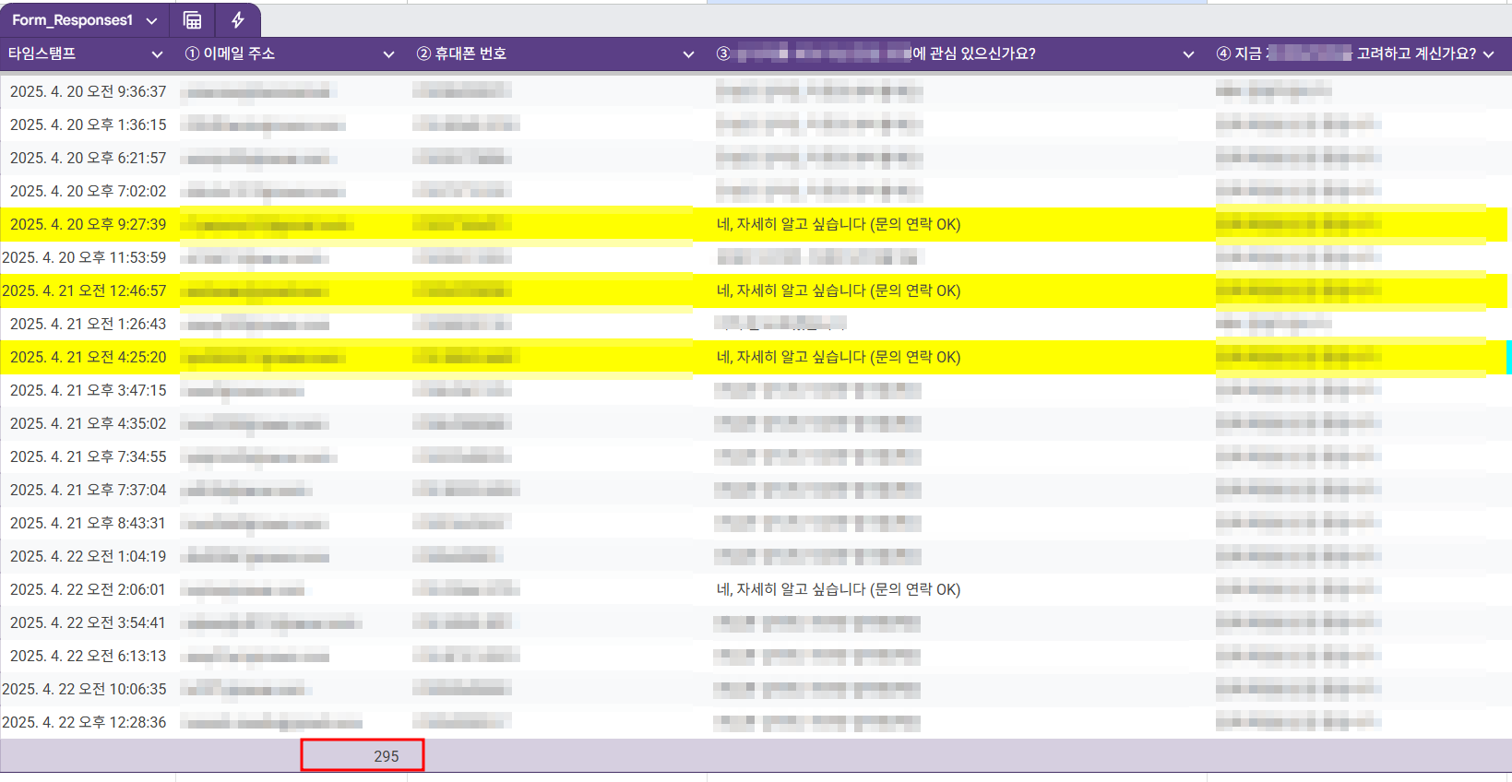This screenshot has height=782, width=1512.
Task: Select highlighted timestamp 2025. 4. 20 오후 9:27:39
Action: point(89,224)
